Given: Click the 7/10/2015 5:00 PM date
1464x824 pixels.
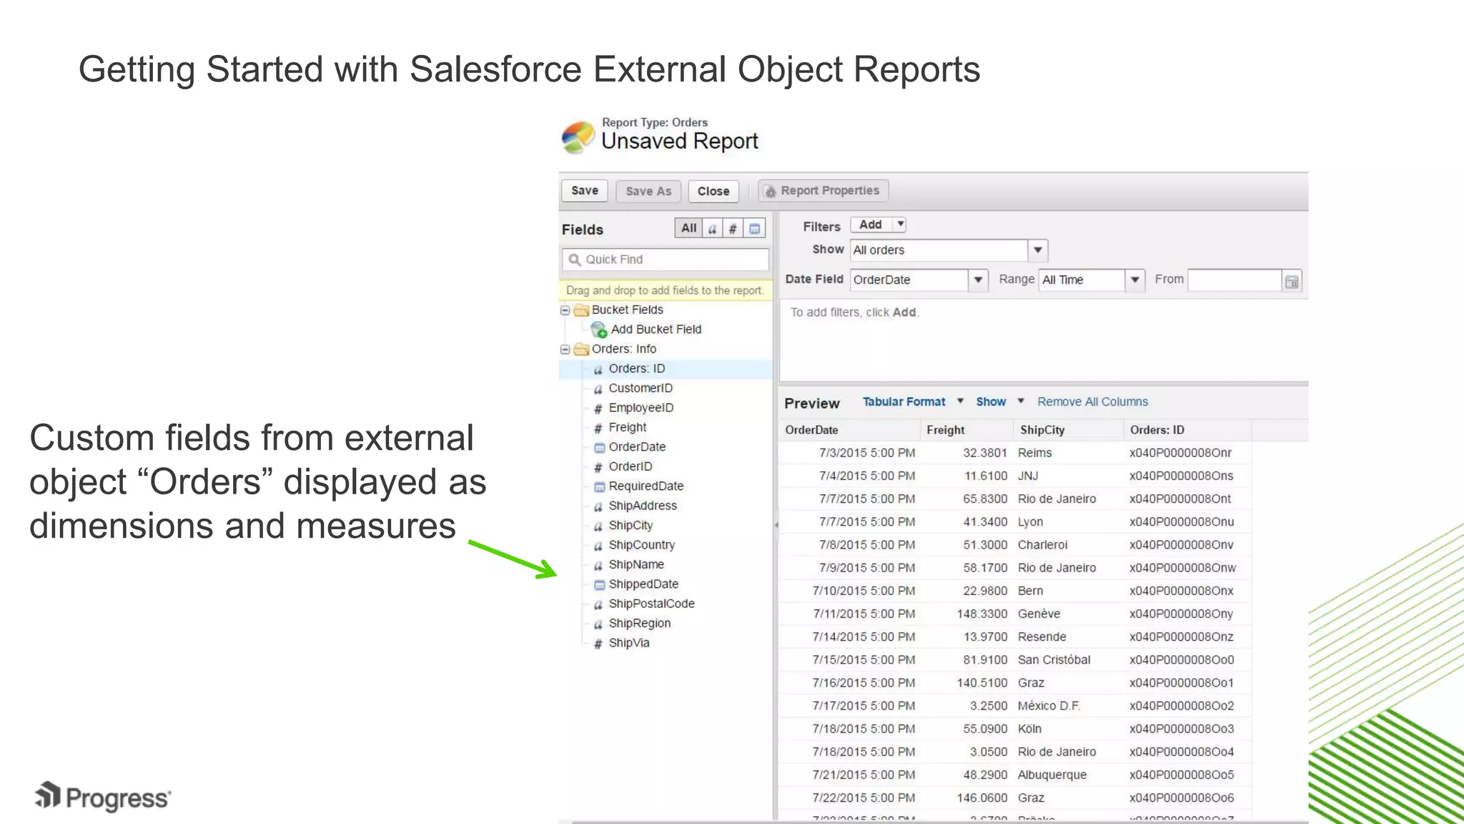Looking at the screenshot, I should pyautogui.click(x=864, y=591).
